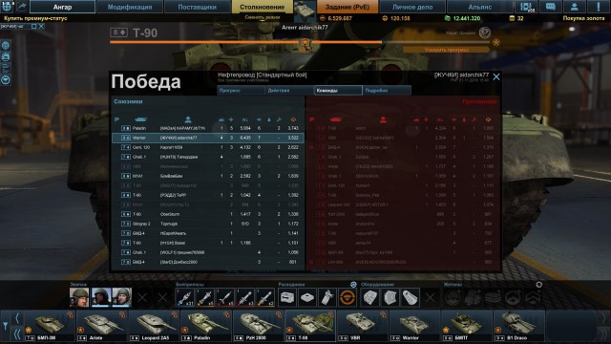Select first ammunition shell slot
The image size is (611, 344).
pyautogui.click(x=185, y=297)
